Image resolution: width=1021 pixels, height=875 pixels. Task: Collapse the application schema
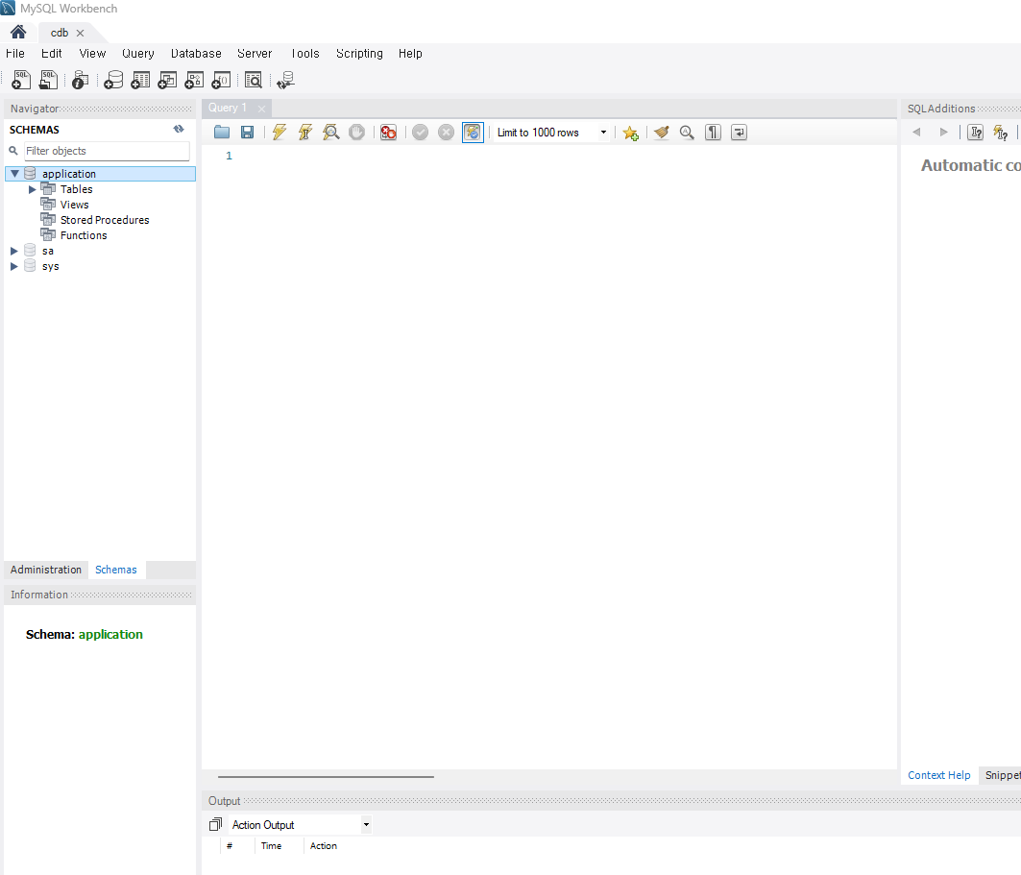(x=14, y=174)
